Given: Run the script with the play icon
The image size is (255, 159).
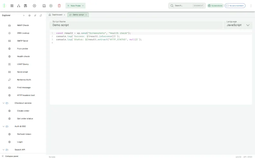Looking at the screenshot, I should (x=51, y=6).
